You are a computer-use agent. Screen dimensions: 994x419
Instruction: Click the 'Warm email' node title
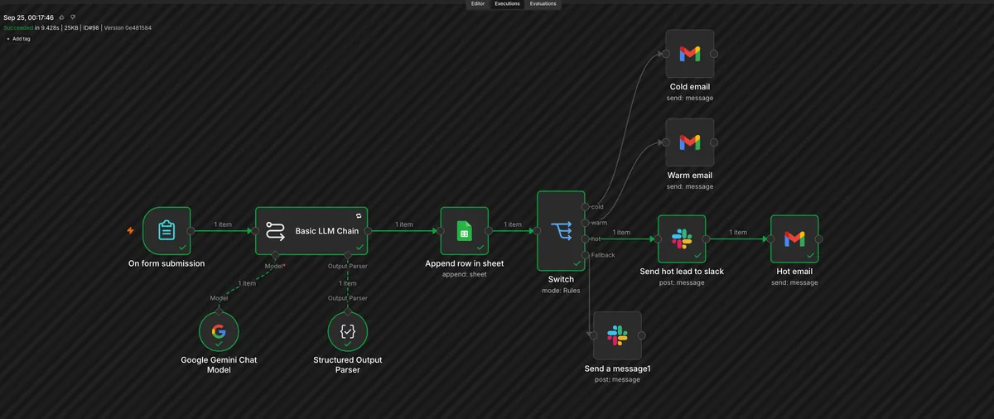(x=690, y=176)
